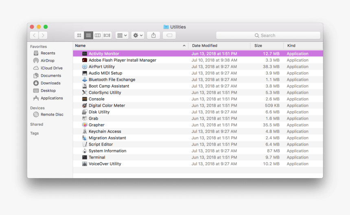Image resolution: width=350 pixels, height=215 pixels.
Task: Click the Edit Tags toolbar button
Action: tap(169, 35)
